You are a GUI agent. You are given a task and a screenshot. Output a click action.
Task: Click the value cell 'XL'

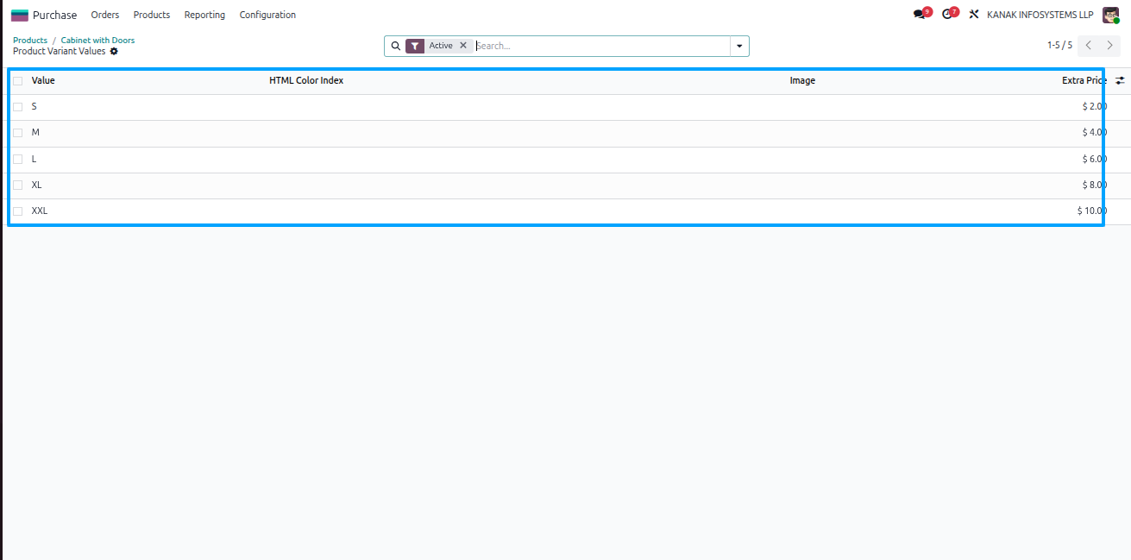click(x=36, y=185)
